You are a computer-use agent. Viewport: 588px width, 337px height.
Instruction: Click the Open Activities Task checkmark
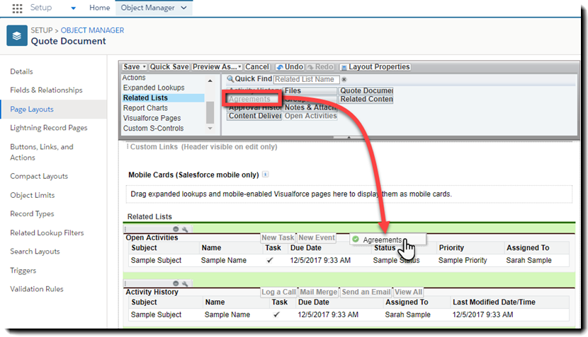(x=270, y=260)
